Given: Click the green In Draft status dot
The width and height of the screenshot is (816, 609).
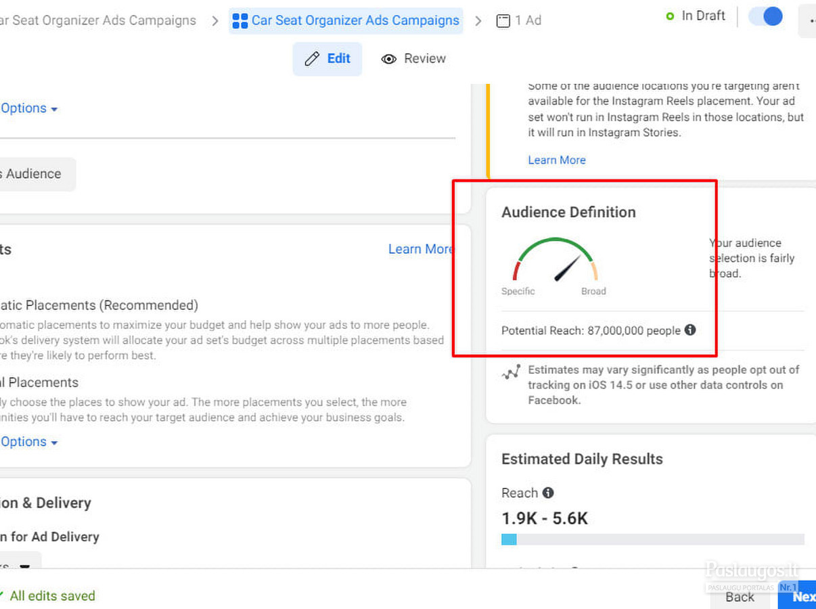Looking at the screenshot, I should click(670, 16).
